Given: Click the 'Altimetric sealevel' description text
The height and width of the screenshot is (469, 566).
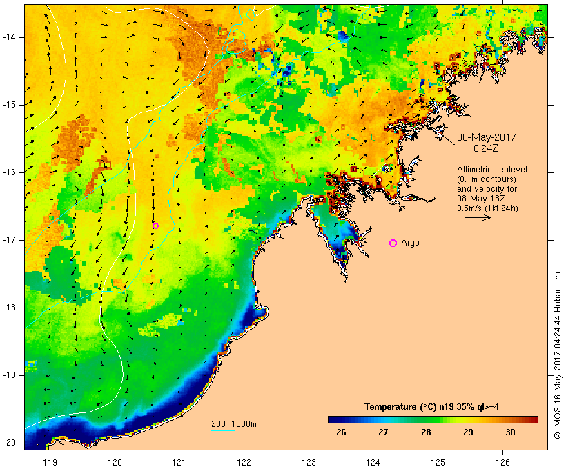Looking at the screenshot, I should (492, 170).
